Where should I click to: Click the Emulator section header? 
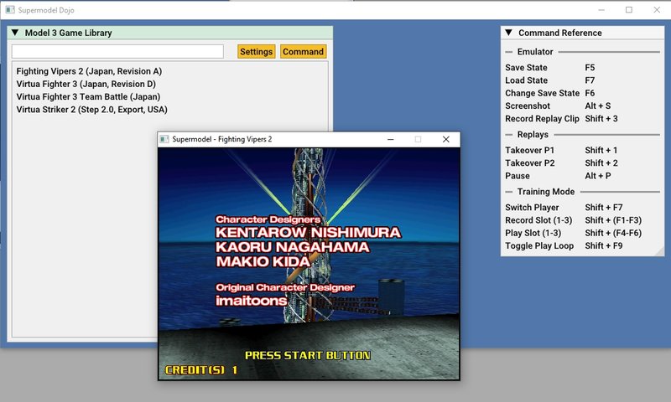(x=535, y=52)
